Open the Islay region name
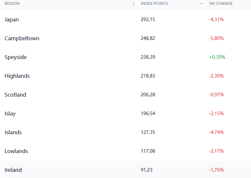The height and width of the screenshot is (178, 251). [10, 113]
